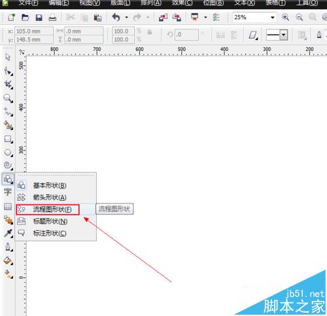Screen dimensions: 327x316
Task: Click the horizontal scale factor field
Action: coord(123,31)
